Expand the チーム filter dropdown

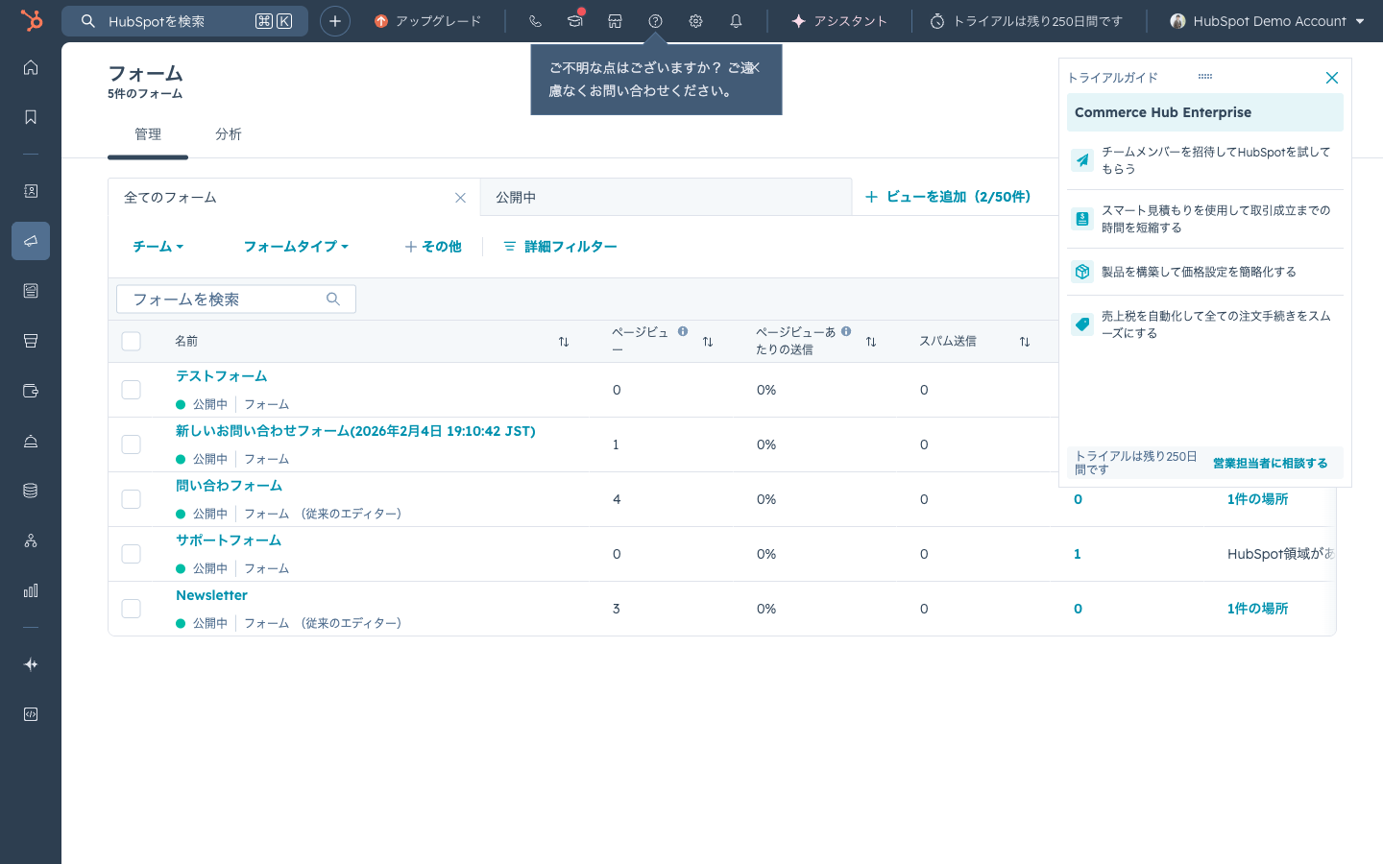[x=158, y=247]
